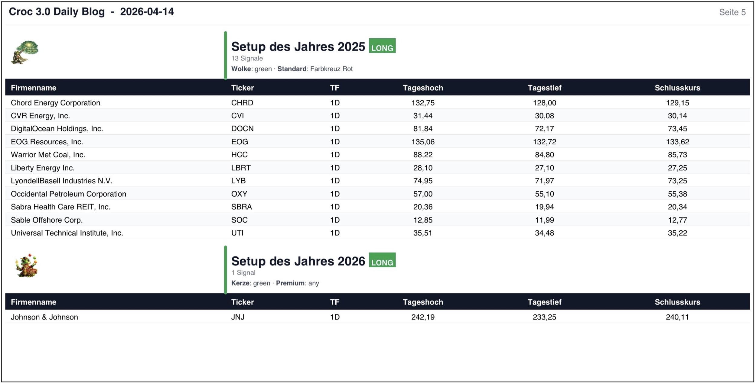Click the Ticker column header in the 2025 table
Viewport: 756px width, 383px height.
242,88
